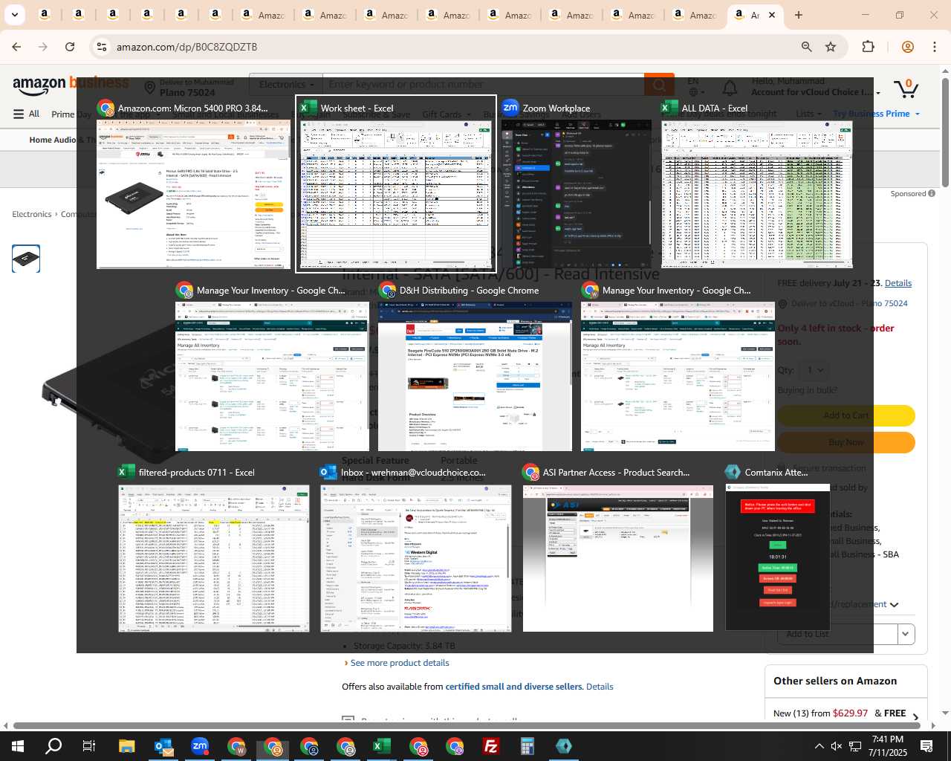Open the network tray icon
The image size is (951, 761).
coord(855,746)
